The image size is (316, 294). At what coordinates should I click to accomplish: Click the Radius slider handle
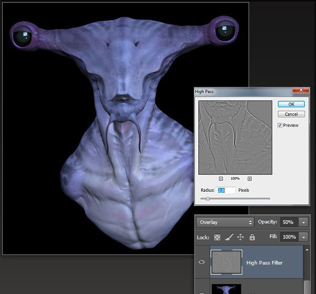click(208, 199)
